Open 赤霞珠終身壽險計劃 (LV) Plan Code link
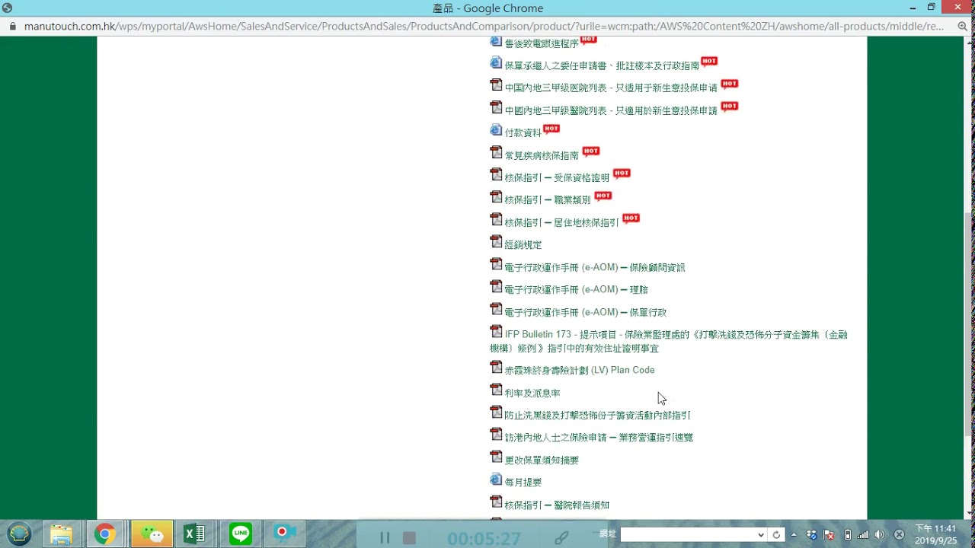Viewport: 975px width, 548px height. point(579,370)
